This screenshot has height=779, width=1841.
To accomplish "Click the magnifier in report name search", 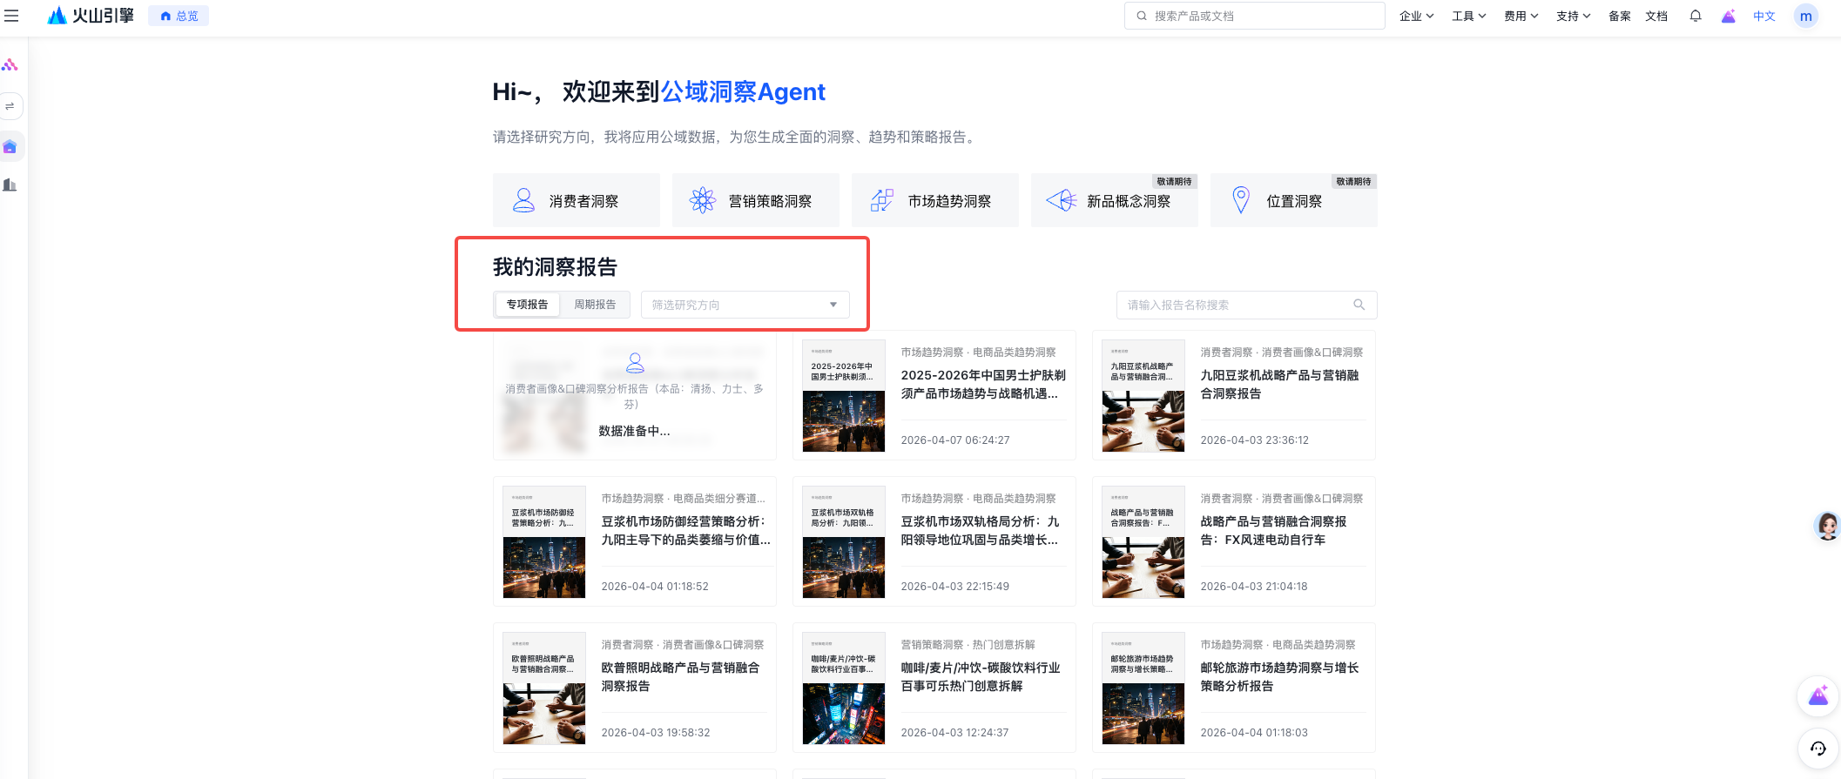I will pyautogui.click(x=1359, y=305).
